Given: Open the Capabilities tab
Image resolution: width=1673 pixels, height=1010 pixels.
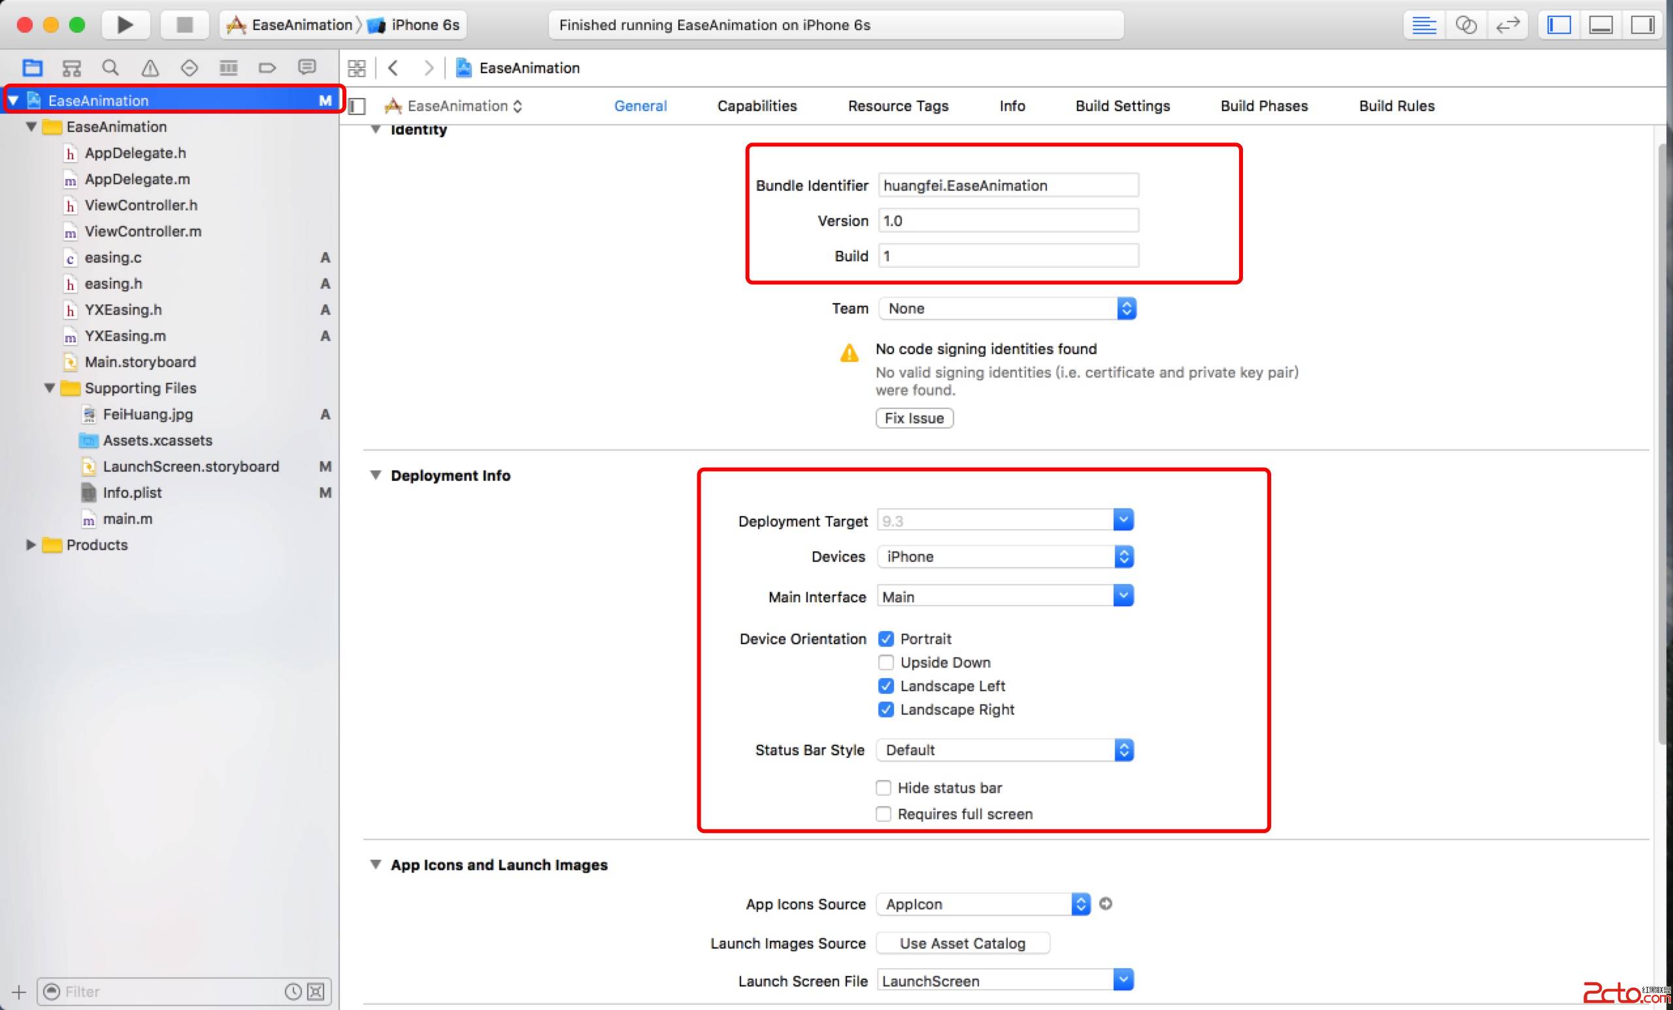Looking at the screenshot, I should coord(757,106).
